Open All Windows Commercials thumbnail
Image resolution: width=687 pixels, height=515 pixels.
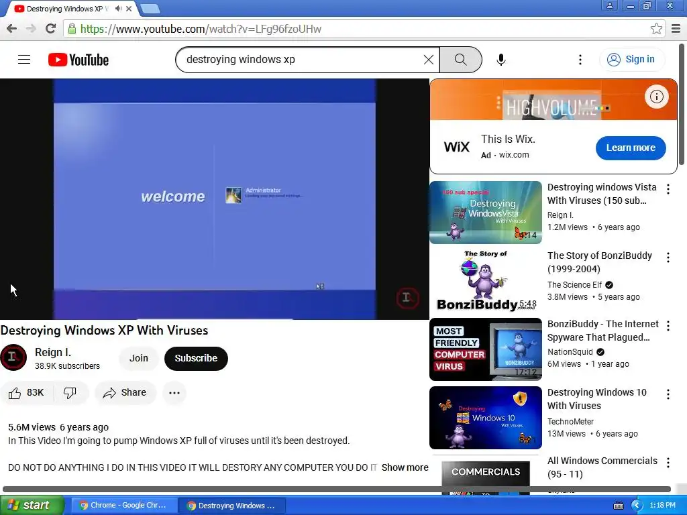point(486,475)
